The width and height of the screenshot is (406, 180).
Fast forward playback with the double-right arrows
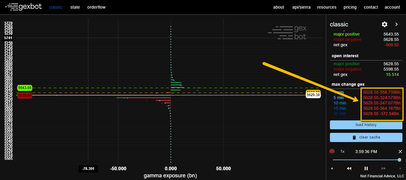(x=383, y=168)
